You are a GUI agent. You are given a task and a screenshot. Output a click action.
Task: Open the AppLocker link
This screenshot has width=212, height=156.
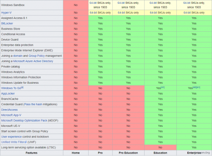pos(8,93)
